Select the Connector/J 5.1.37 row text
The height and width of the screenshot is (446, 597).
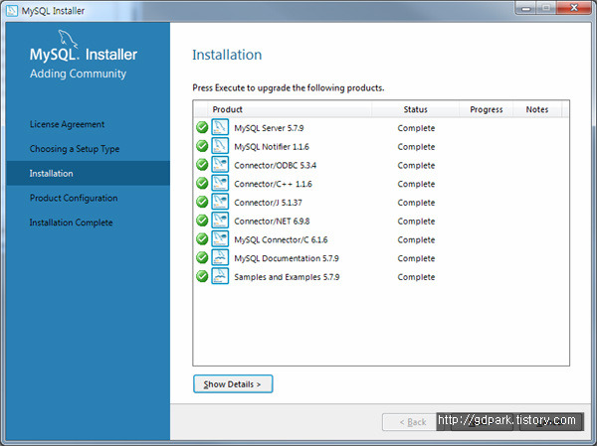[x=268, y=203]
